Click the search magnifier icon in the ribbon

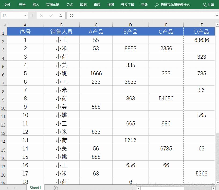click(x=156, y=5)
